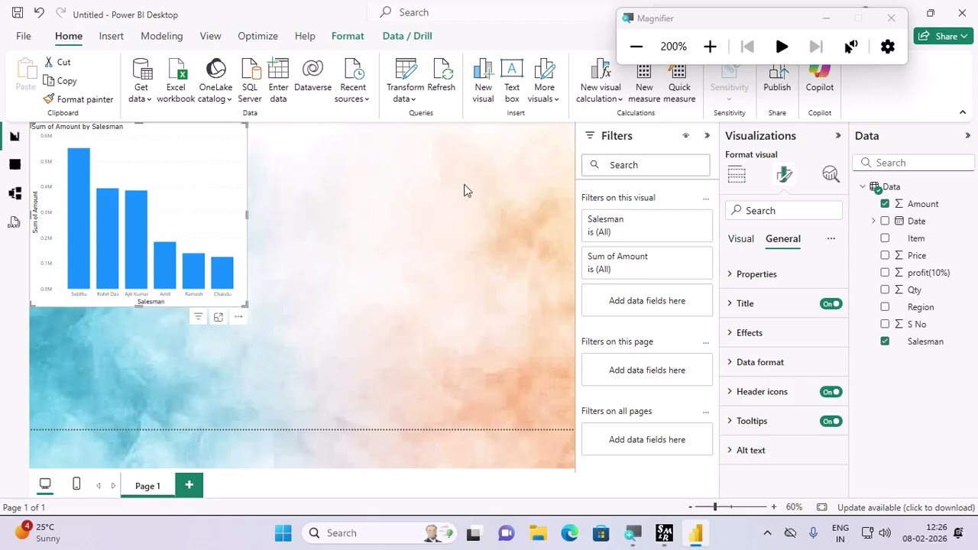978x550 pixels.
Task: Toggle the Tooltips switch
Action: pyautogui.click(x=831, y=421)
